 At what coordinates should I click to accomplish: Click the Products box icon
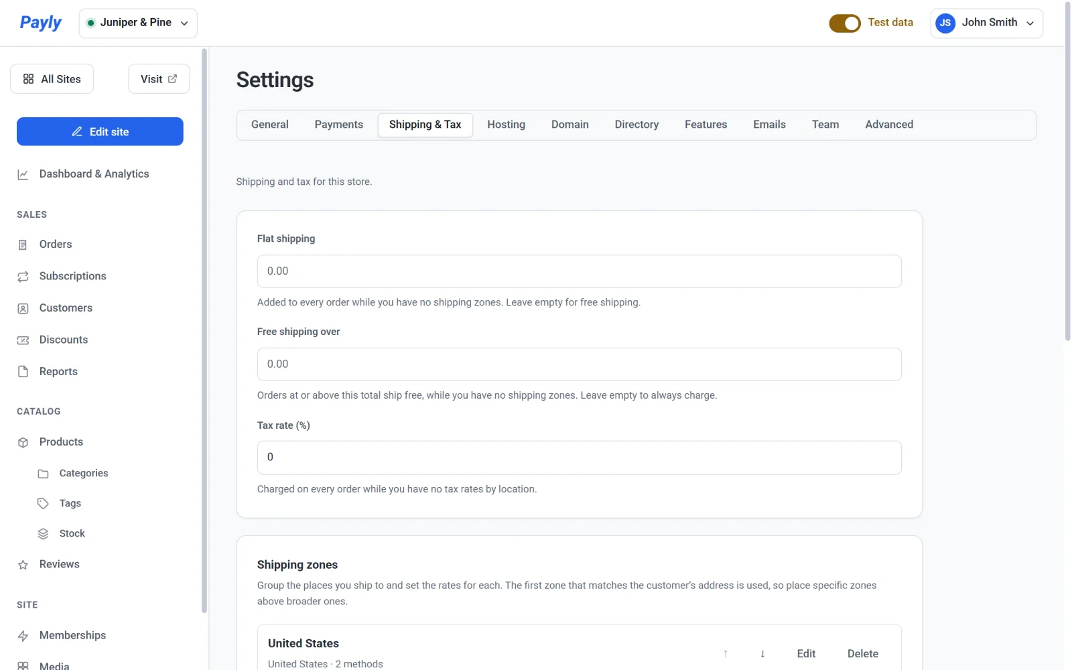pyautogui.click(x=23, y=442)
